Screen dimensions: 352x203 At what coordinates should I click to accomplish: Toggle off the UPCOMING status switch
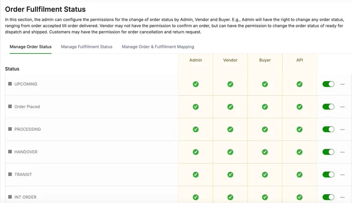328,84
